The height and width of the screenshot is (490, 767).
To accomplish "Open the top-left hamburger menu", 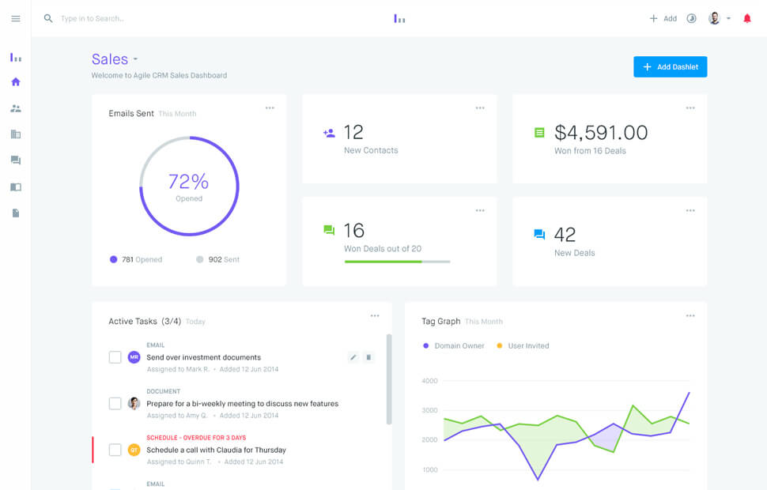I will coord(15,18).
